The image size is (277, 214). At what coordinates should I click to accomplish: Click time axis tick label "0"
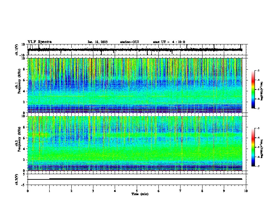[28, 191]
